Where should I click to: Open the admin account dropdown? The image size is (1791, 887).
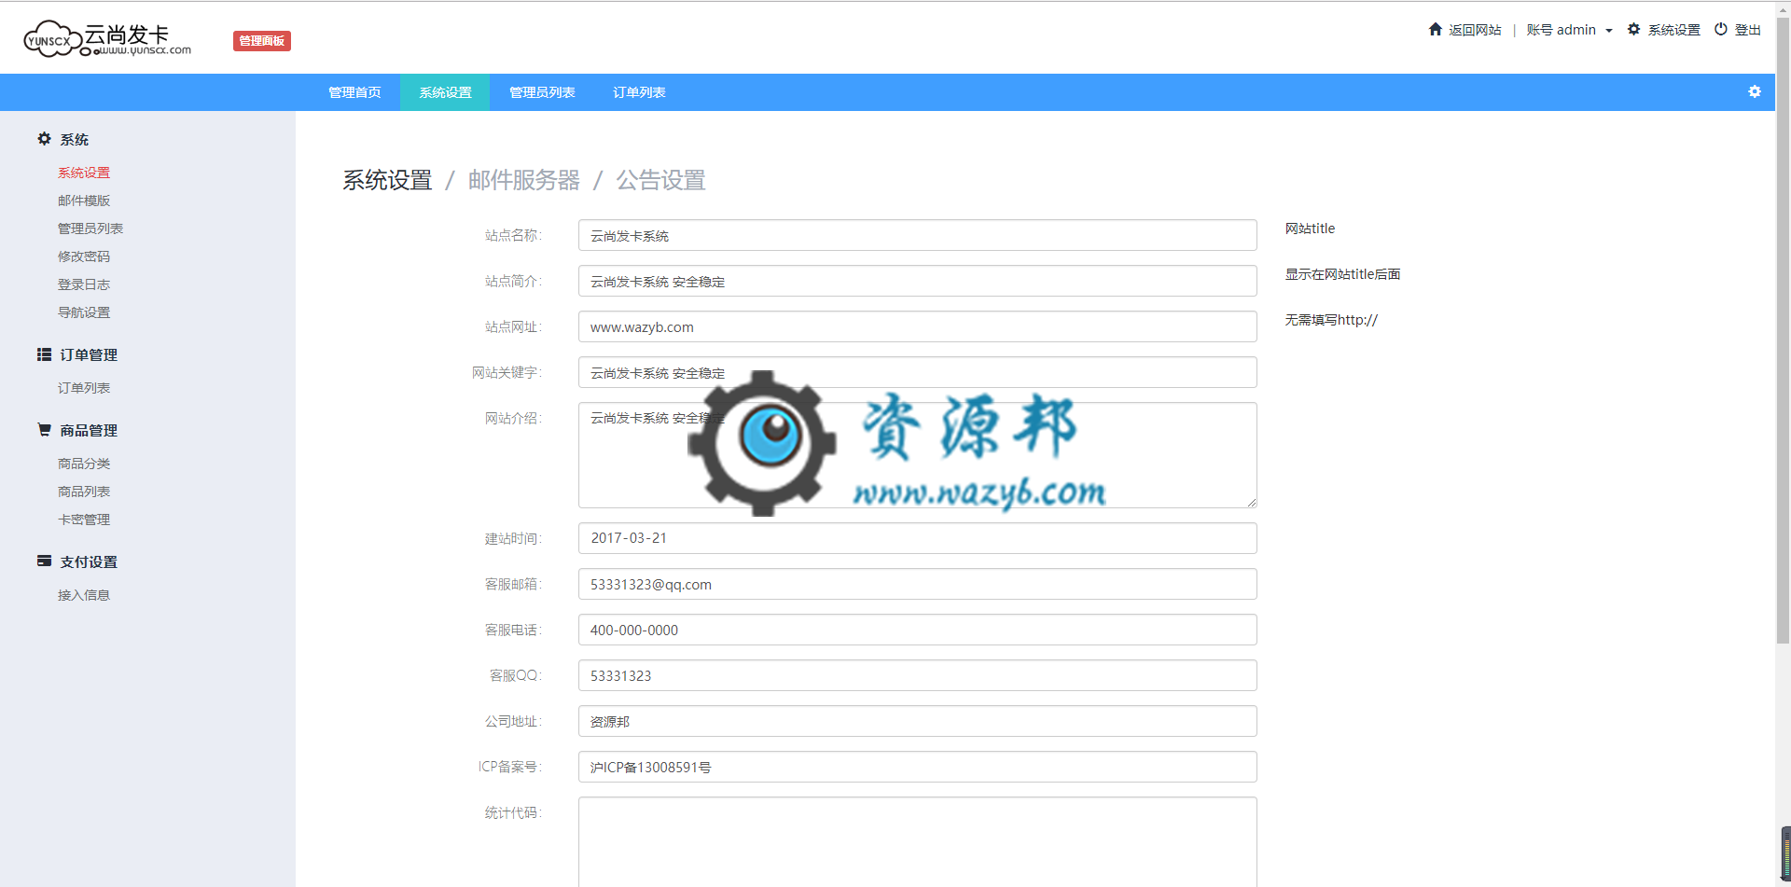pyautogui.click(x=1571, y=29)
